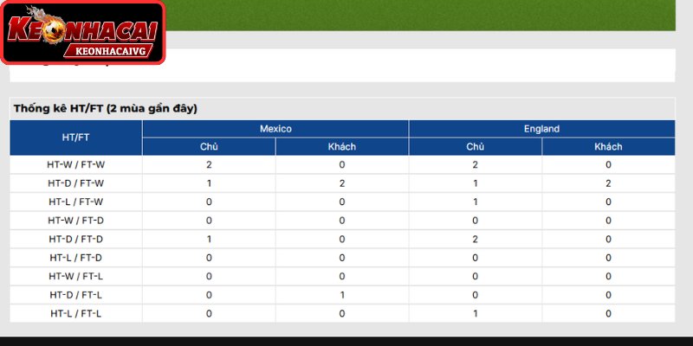Click the HT-D / FT-W row label
The height and width of the screenshot is (346, 693).
pyautogui.click(x=75, y=183)
